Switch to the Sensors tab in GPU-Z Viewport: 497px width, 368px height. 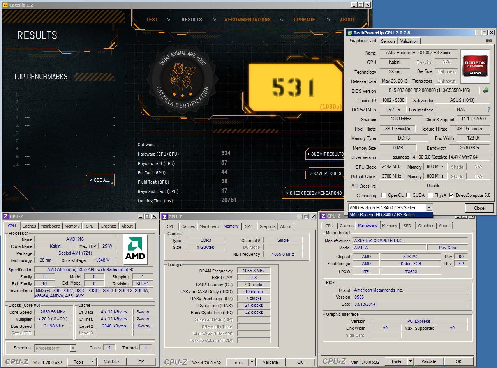pyautogui.click(x=388, y=41)
